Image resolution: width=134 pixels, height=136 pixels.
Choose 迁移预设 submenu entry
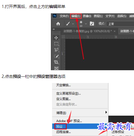click(x=118, y=132)
